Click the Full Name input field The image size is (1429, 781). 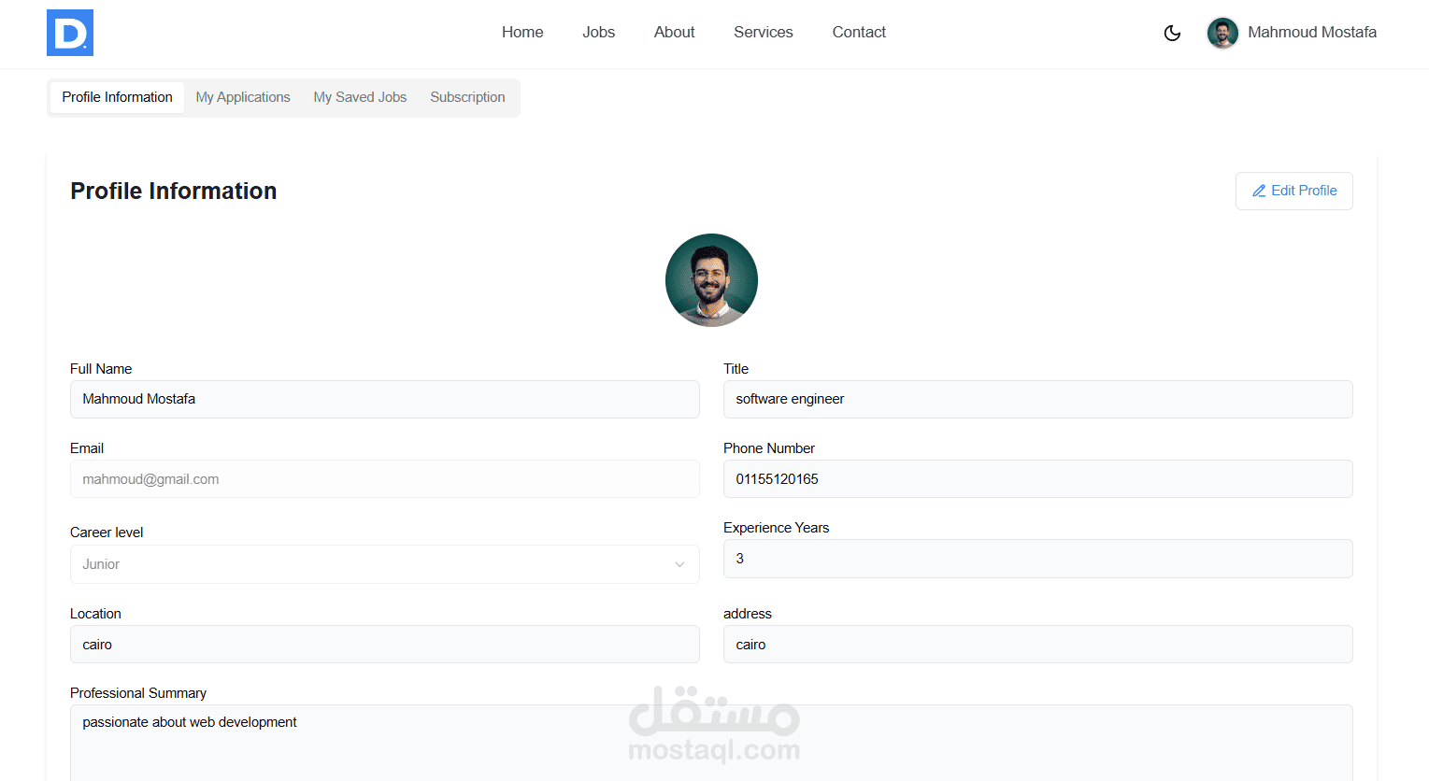tap(385, 399)
